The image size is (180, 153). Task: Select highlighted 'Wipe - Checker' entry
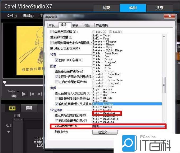click(127, 104)
